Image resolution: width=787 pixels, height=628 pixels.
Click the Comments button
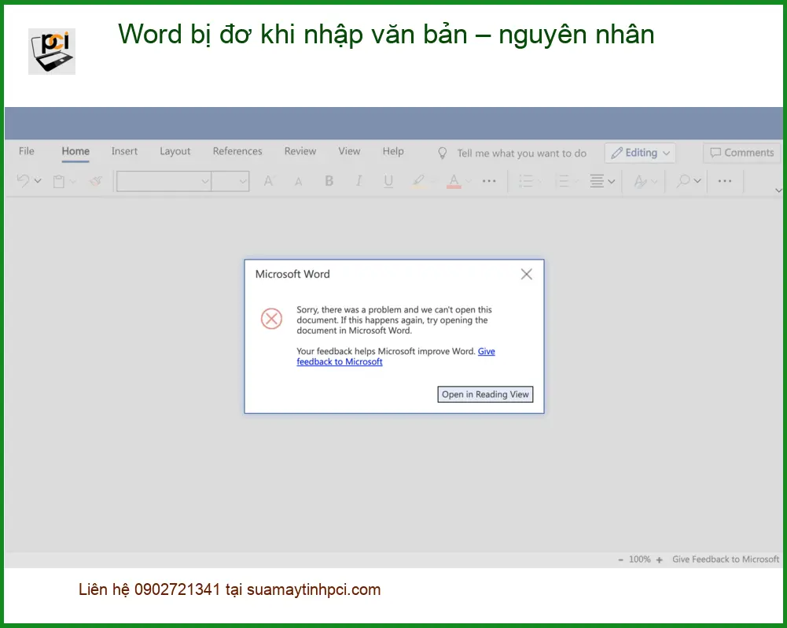point(742,153)
